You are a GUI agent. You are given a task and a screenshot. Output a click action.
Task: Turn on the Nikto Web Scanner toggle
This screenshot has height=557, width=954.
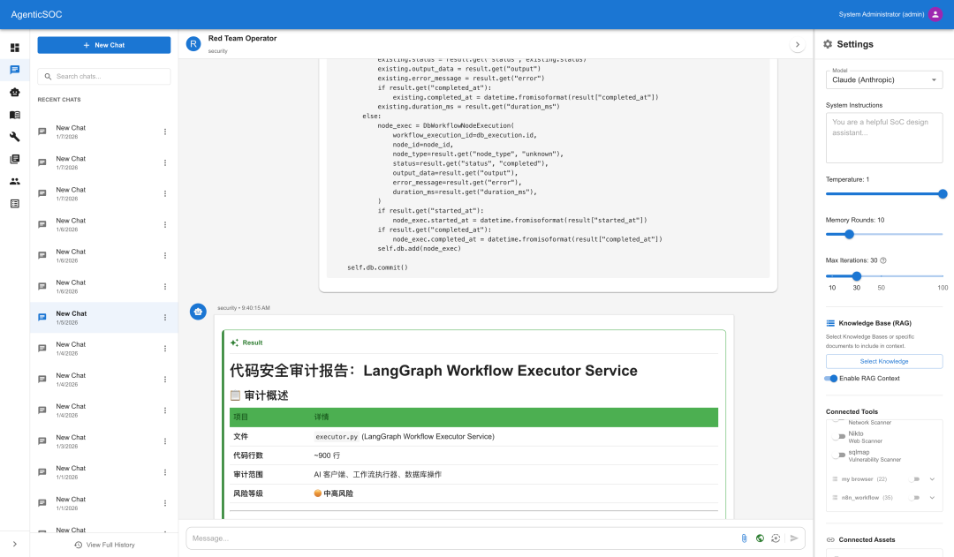(840, 437)
